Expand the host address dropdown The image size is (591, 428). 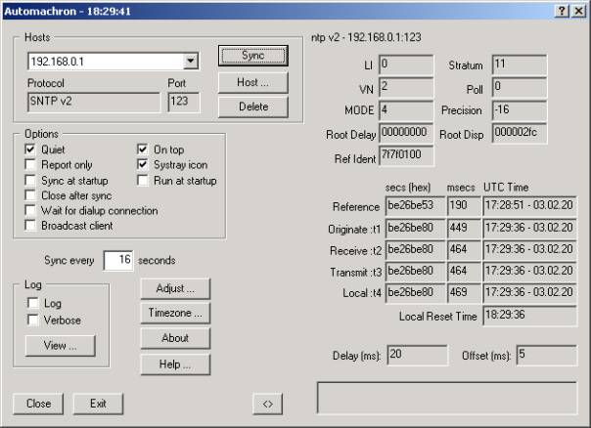[x=191, y=62]
